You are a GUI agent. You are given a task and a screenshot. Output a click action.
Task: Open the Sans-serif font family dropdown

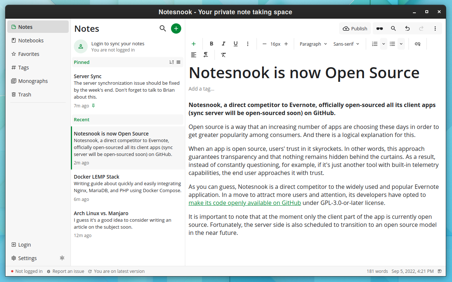[x=346, y=44]
